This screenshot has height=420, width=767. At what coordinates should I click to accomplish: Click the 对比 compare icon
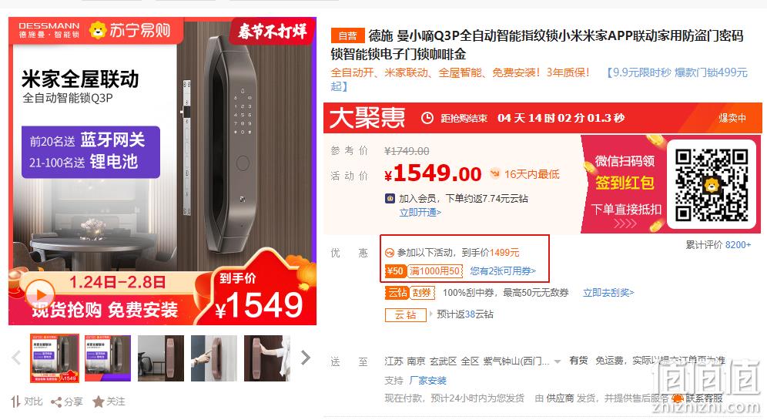[15, 402]
